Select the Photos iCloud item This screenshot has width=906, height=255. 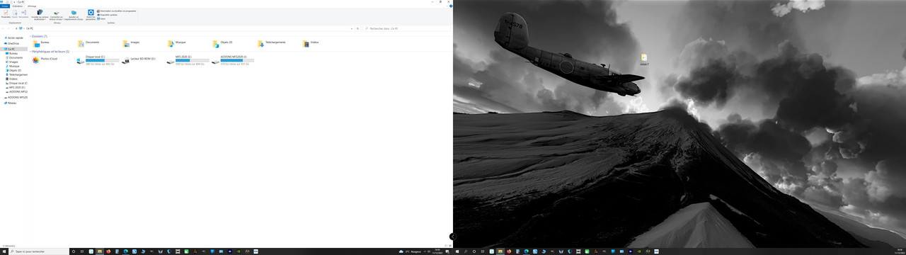[45, 60]
